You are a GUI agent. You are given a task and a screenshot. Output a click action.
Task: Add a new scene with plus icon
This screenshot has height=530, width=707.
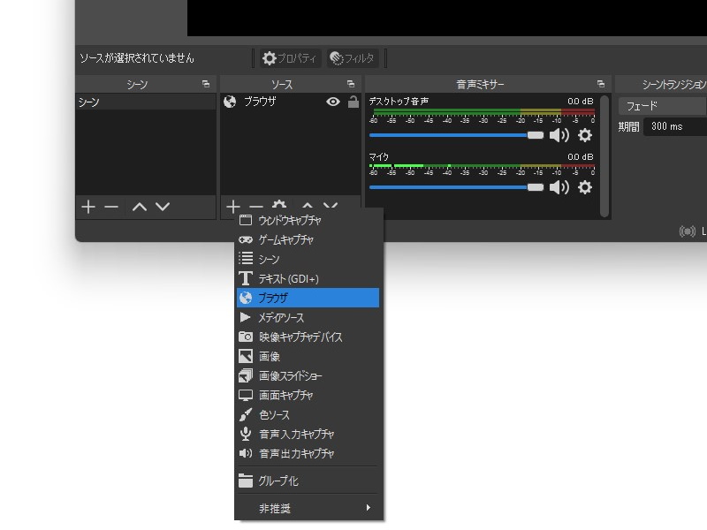coord(88,207)
